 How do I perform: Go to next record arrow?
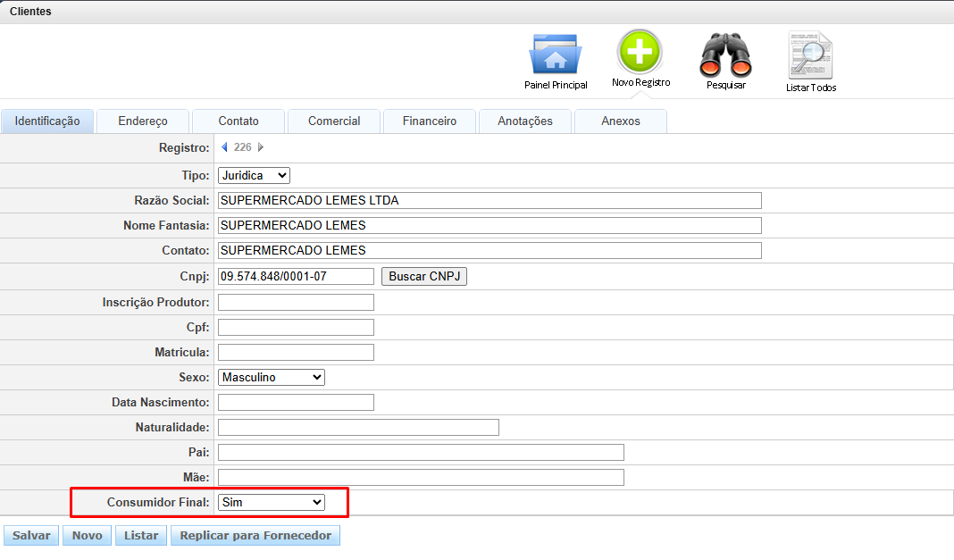click(x=260, y=147)
